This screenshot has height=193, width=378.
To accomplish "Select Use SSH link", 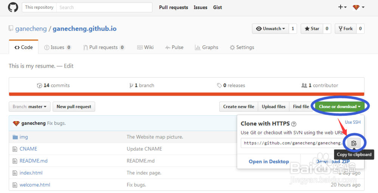I will pyautogui.click(x=353, y=122).
